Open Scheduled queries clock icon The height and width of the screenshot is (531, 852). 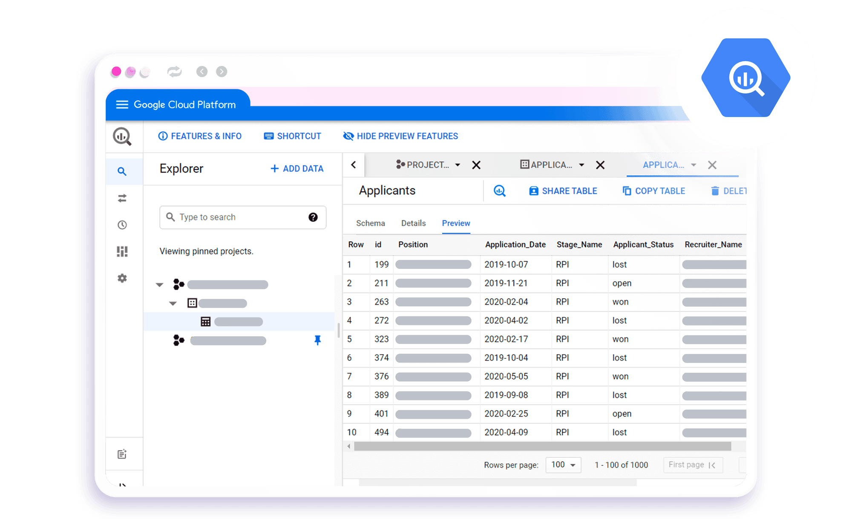coord(122,225)
